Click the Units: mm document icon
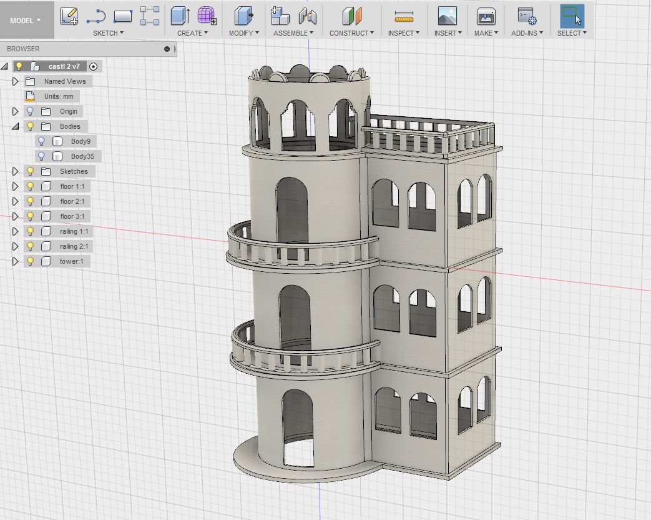This screenshot has width=651, height=520. tap(30, 96)
